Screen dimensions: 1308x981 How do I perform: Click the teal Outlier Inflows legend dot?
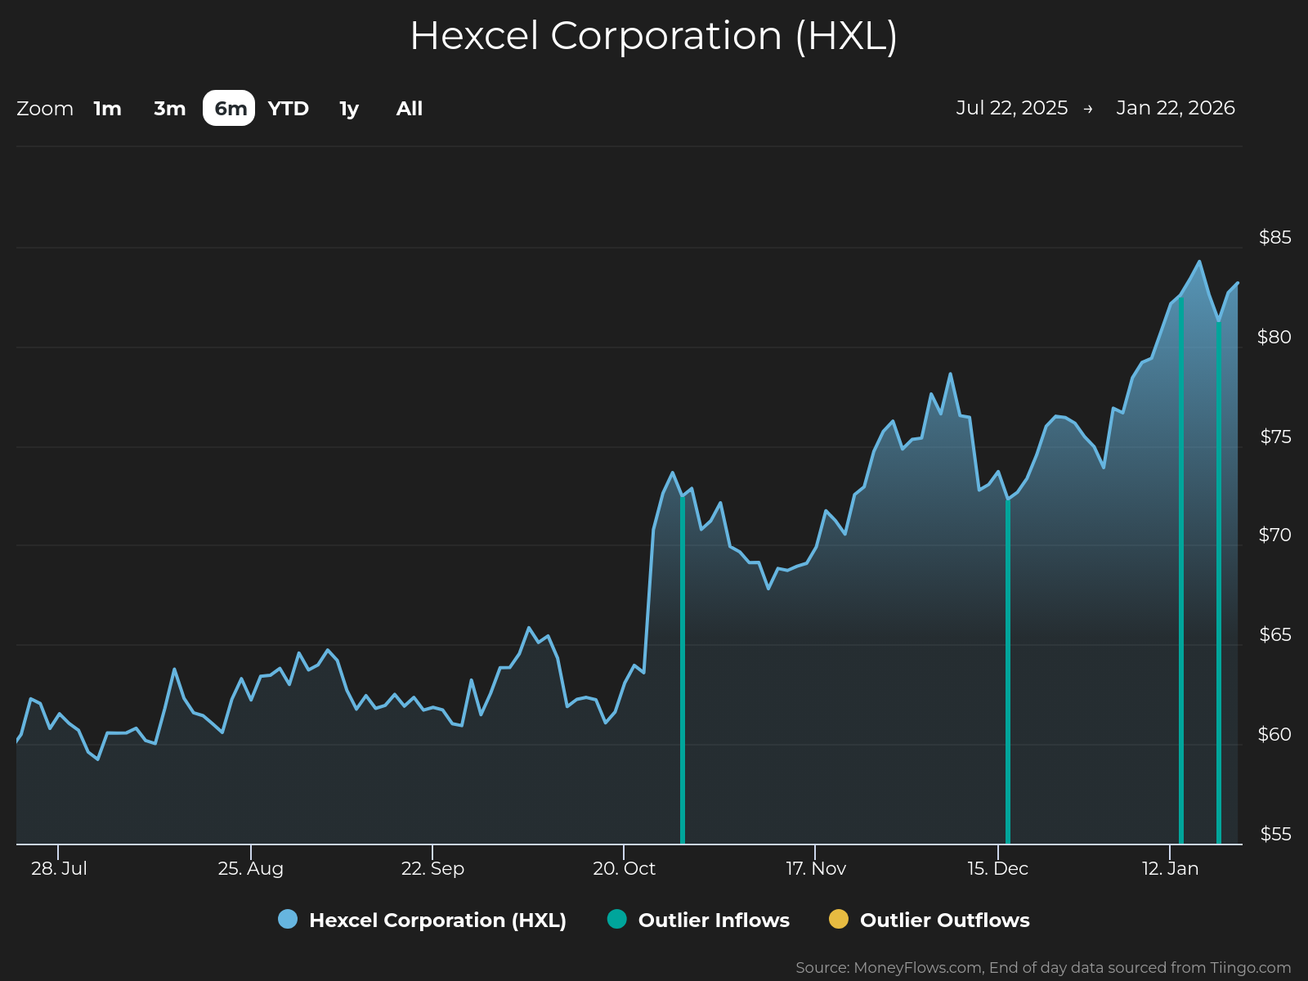click(x=617, y=919)
